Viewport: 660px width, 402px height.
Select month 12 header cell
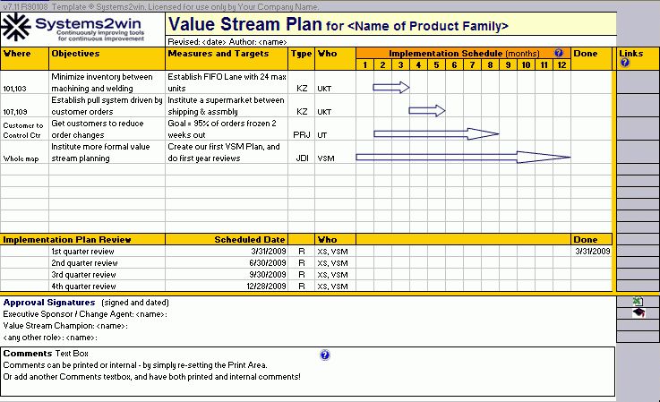(561, 64)
